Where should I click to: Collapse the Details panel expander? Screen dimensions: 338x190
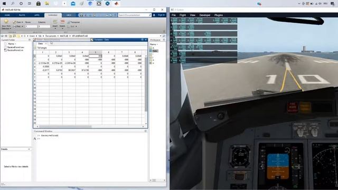pos(29,149)
